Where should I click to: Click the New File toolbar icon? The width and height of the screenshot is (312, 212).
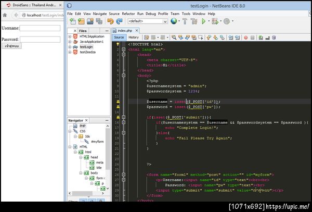72,21
